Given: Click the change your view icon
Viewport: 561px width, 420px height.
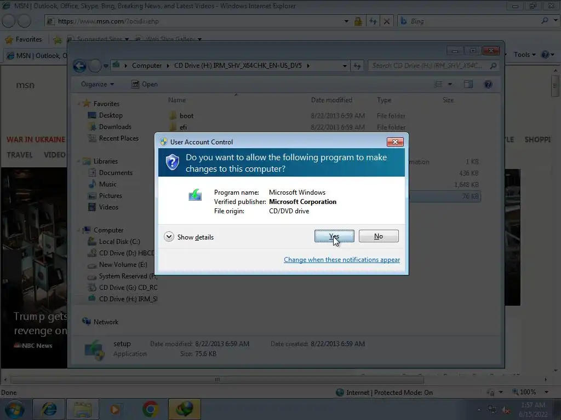Looking at the screenshot, I should pos(438,84).
